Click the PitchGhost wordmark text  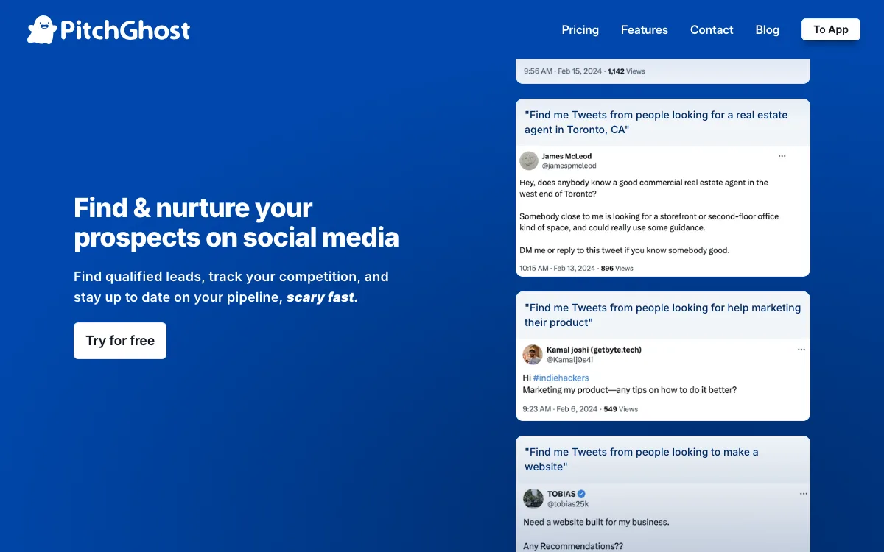click(x=124, y=30)
